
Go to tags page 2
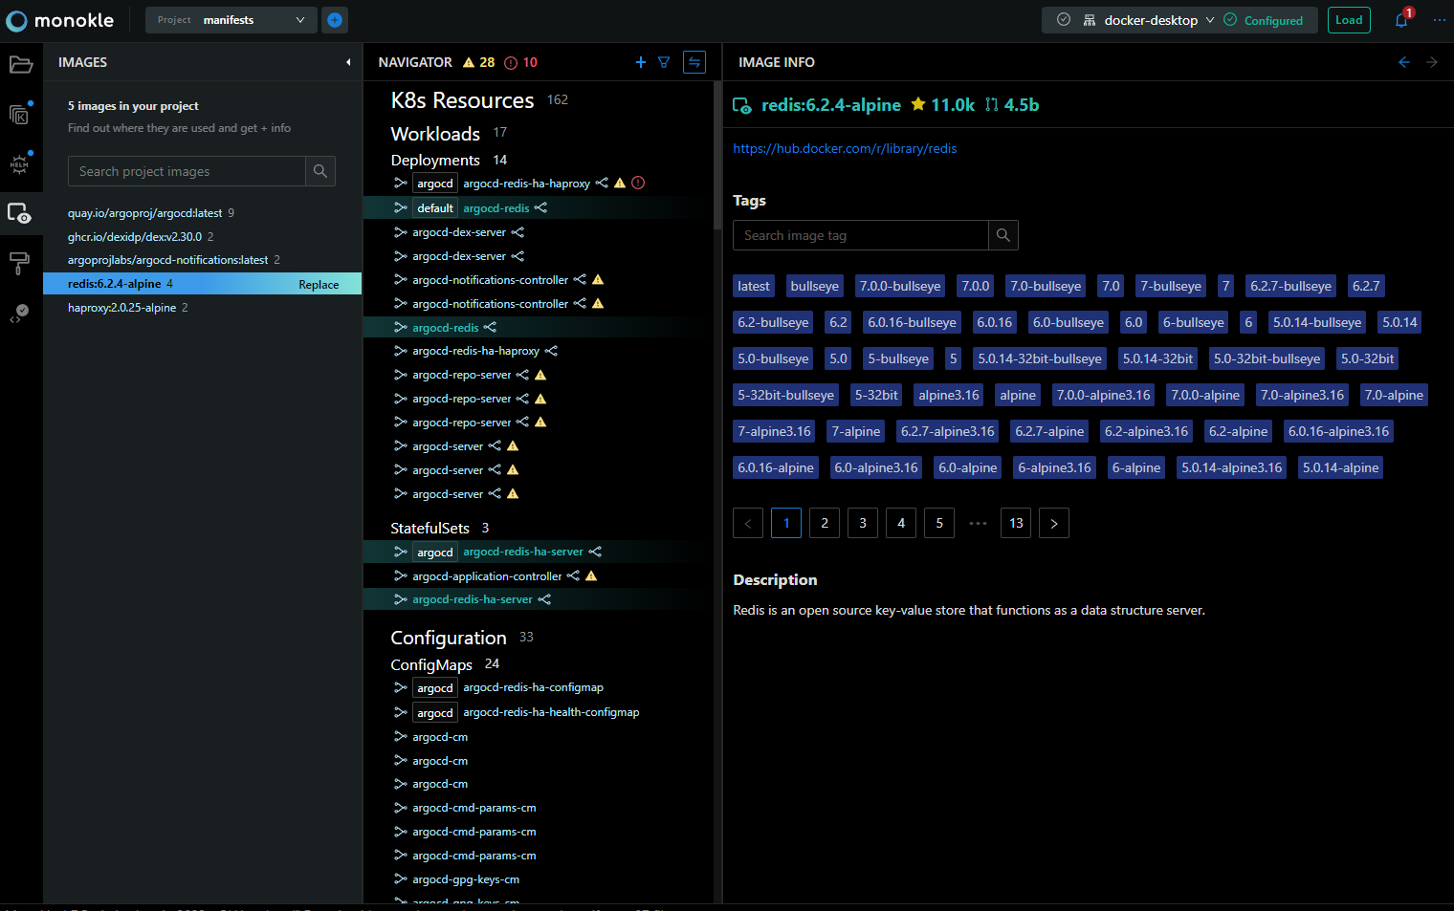825,523
